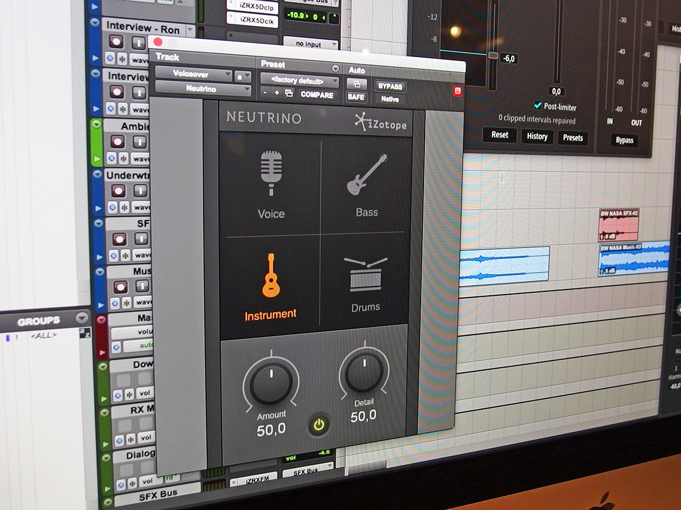The image size is (681, 510).
Task: Select the <ALL> group in Groups list
Action: click(43, 335)
